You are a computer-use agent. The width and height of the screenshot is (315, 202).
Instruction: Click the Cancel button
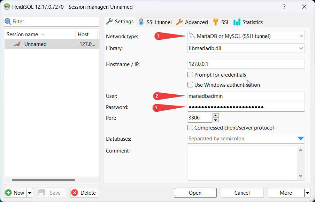click(242, 193)
